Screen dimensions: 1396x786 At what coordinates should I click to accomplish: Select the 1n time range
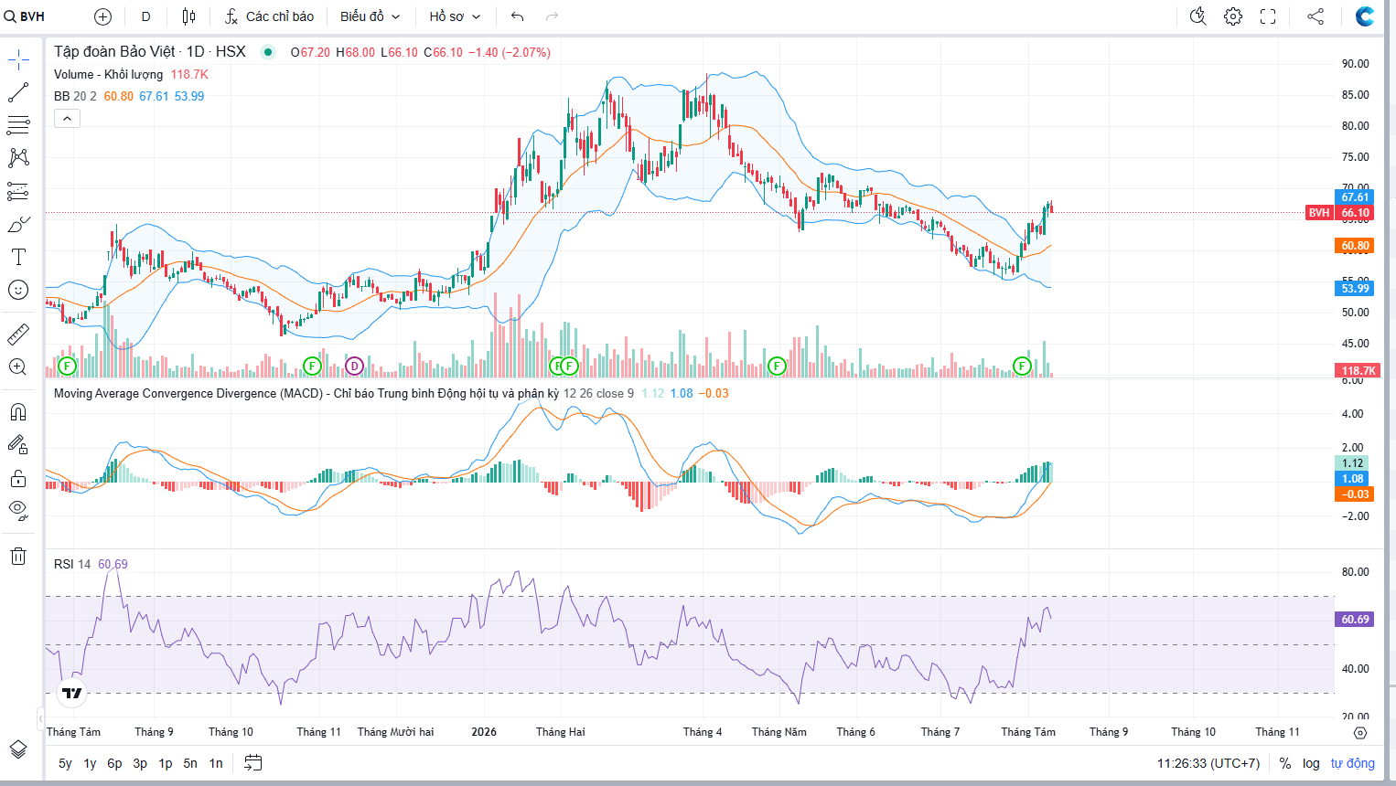[216, 763]
